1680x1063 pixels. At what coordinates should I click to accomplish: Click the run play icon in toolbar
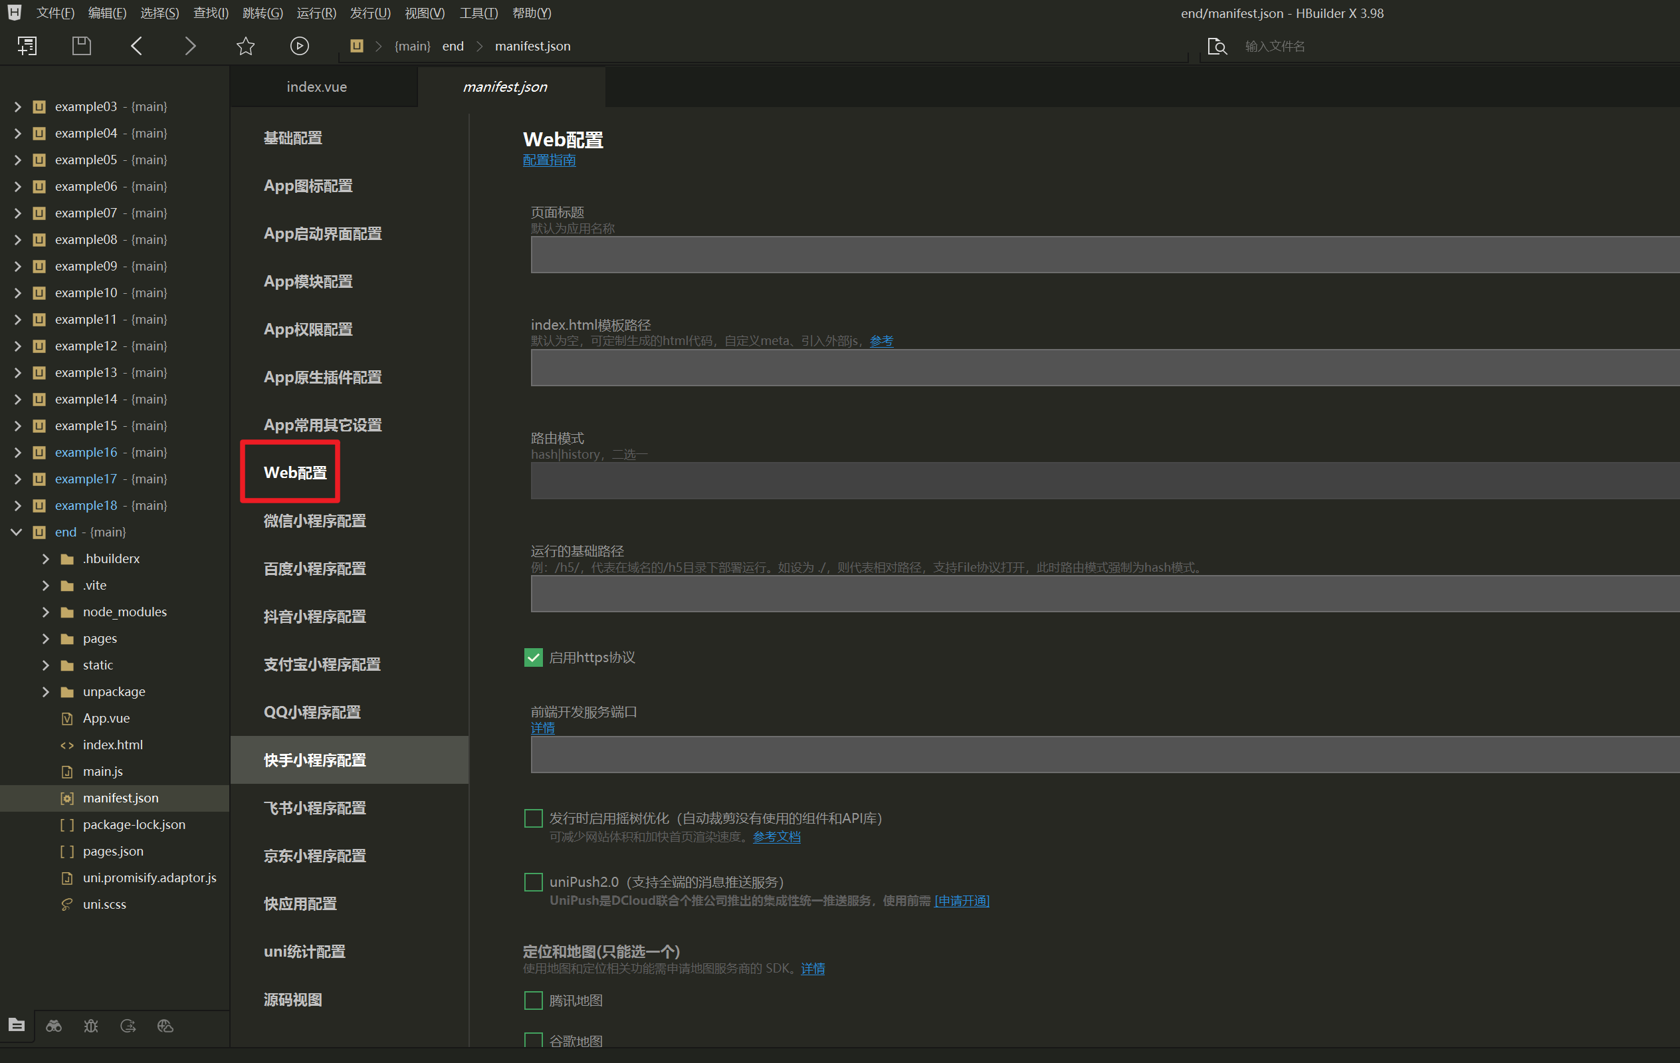[x=299, y=46]
